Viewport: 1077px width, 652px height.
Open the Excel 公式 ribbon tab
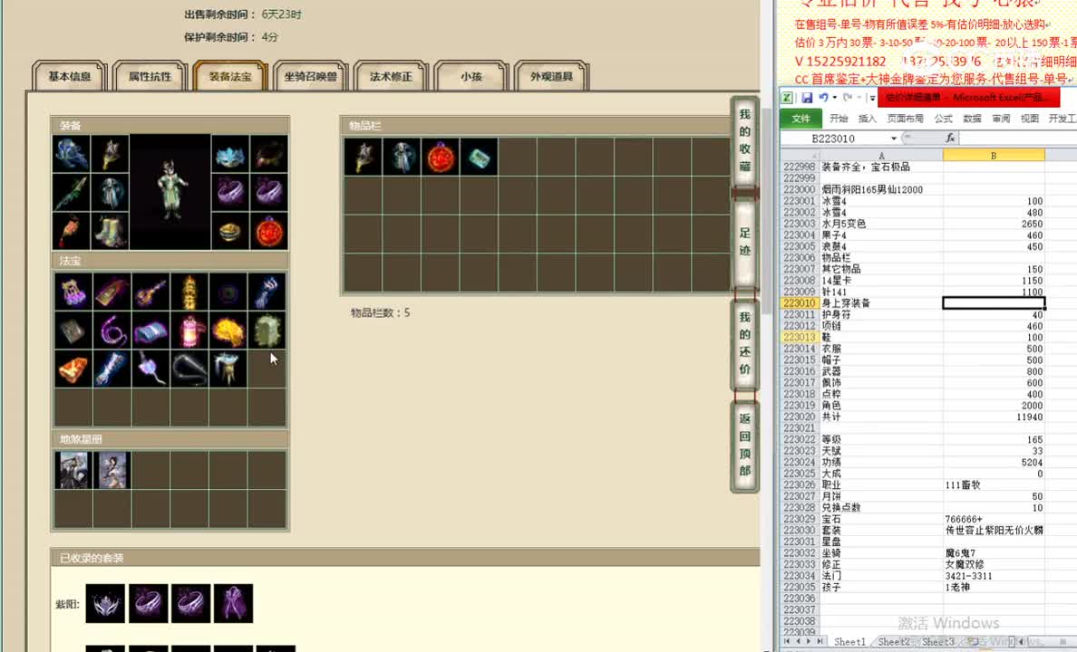(943, 119)
